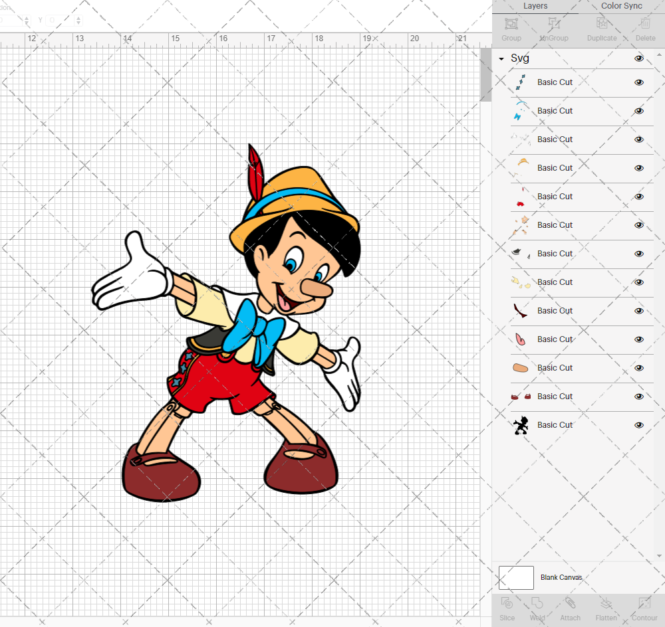Hide the top Basic Cut layer
This screenshot has width=665, height=627.
(x=638, y=82)
